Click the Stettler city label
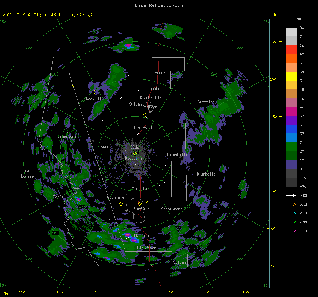This screenshot has width=318, height=297. 206,102
